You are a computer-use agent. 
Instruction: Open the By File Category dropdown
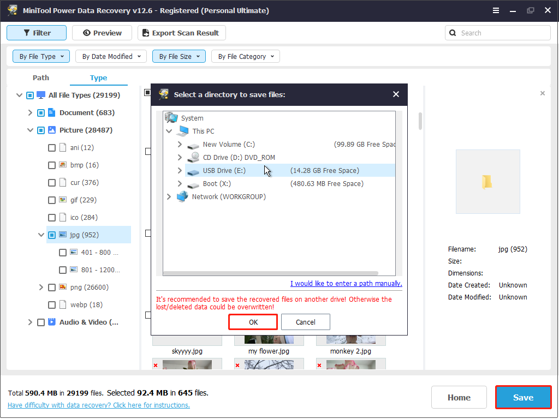tap(246, 56)
